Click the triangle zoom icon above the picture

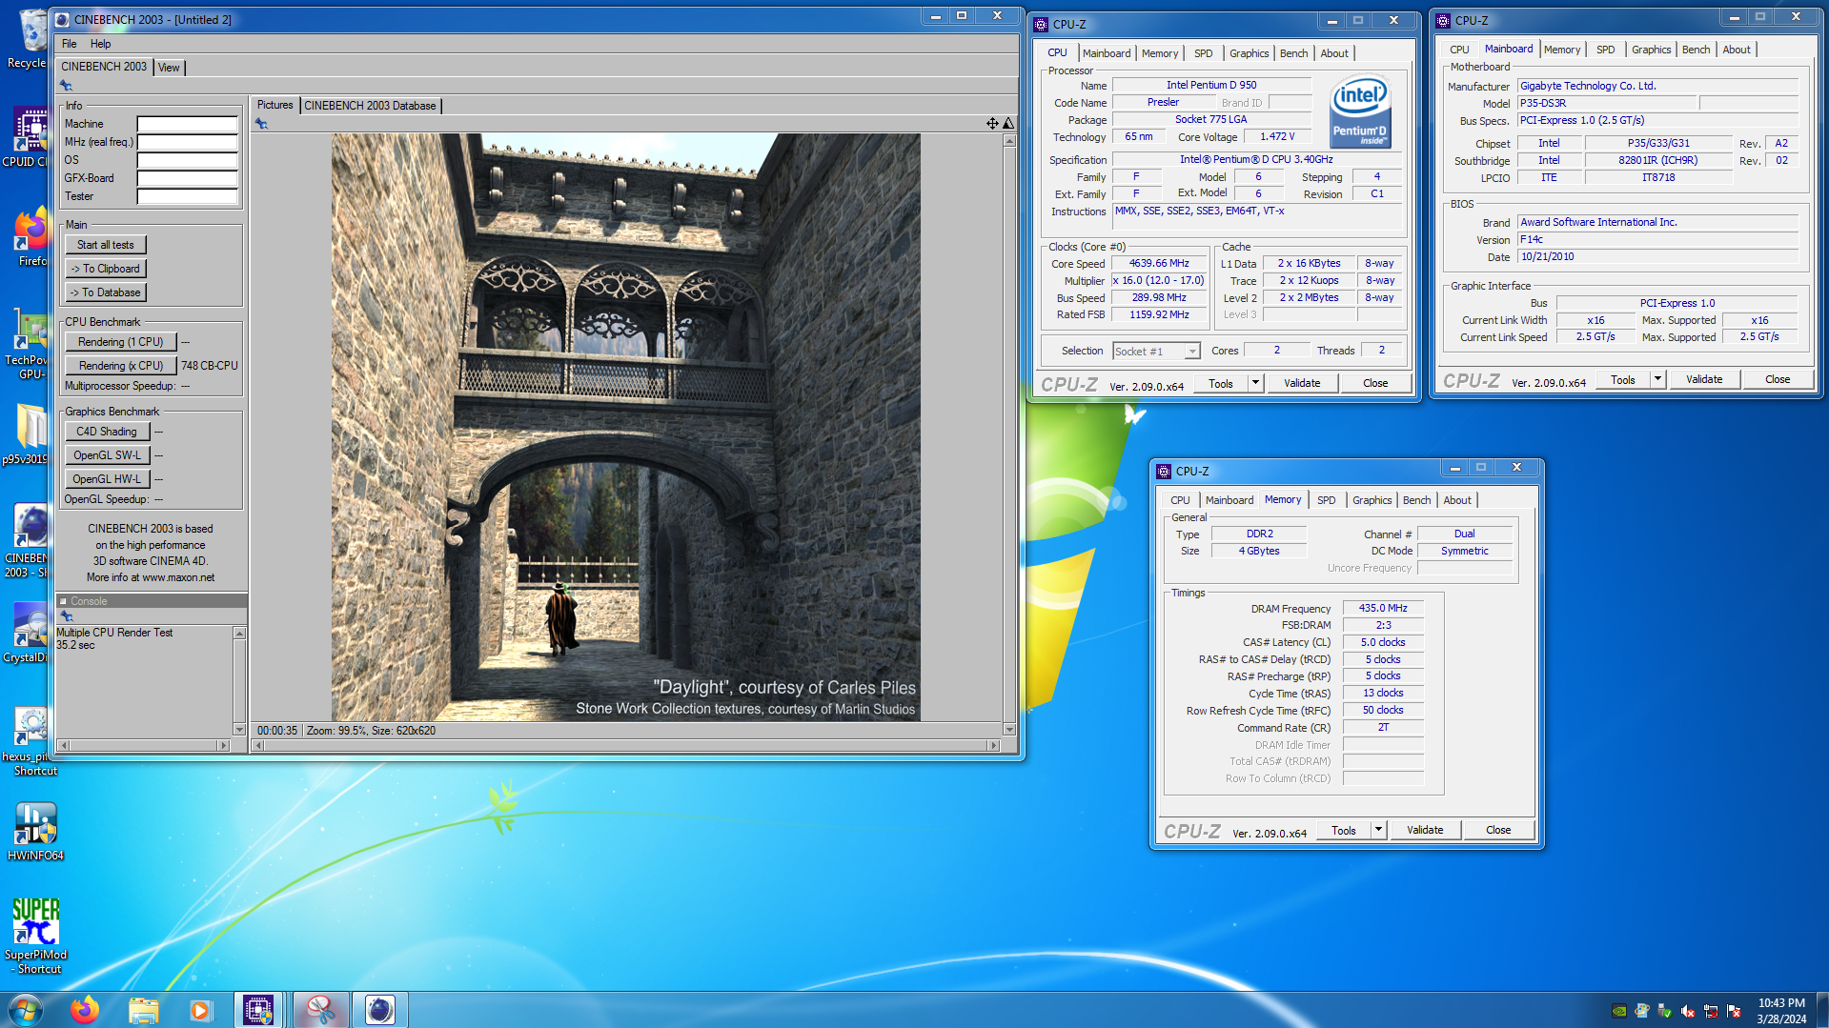coord(1008,123)
